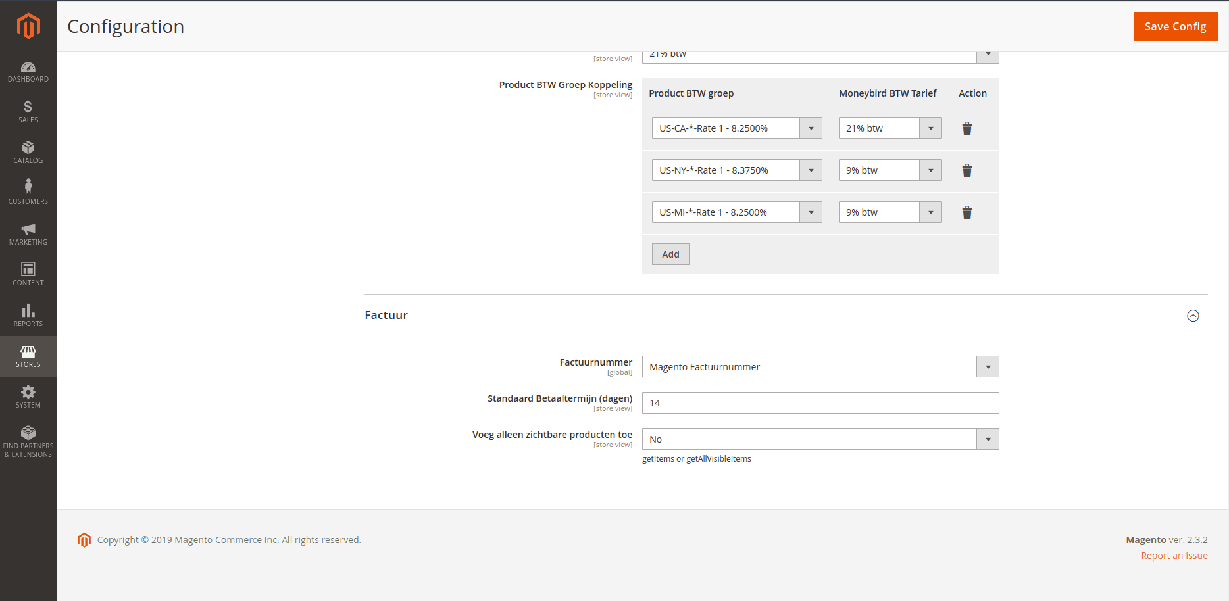This screenshot has height=601, width=1229.
Task: Delete the US-NY-*-Rate 1 mapping row
Action: pyautogui.click(x=966, y=170)
